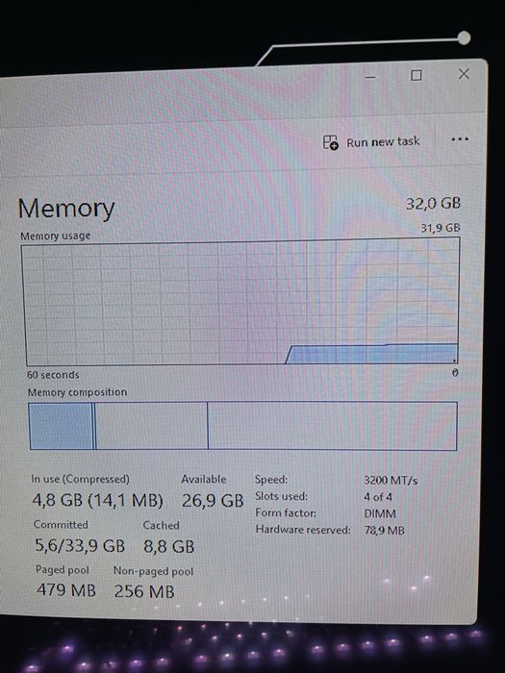
Task: Click the Memory usage graph area
Action: 241,301
